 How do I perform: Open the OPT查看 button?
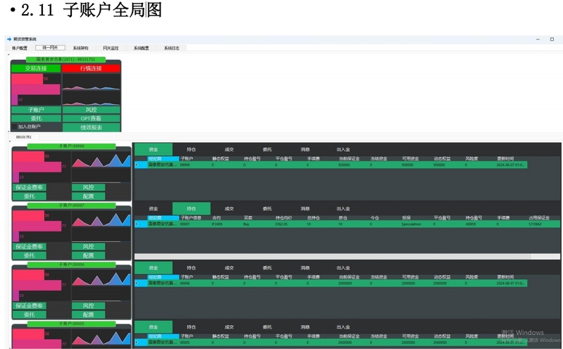91,118
